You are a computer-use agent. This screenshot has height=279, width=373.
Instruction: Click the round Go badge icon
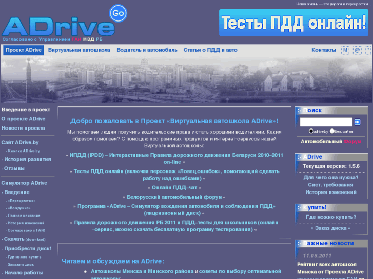point(118,13)
